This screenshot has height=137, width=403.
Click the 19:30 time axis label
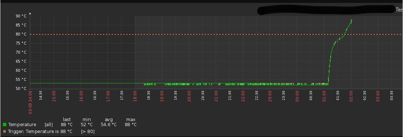[x=176, y=95]
